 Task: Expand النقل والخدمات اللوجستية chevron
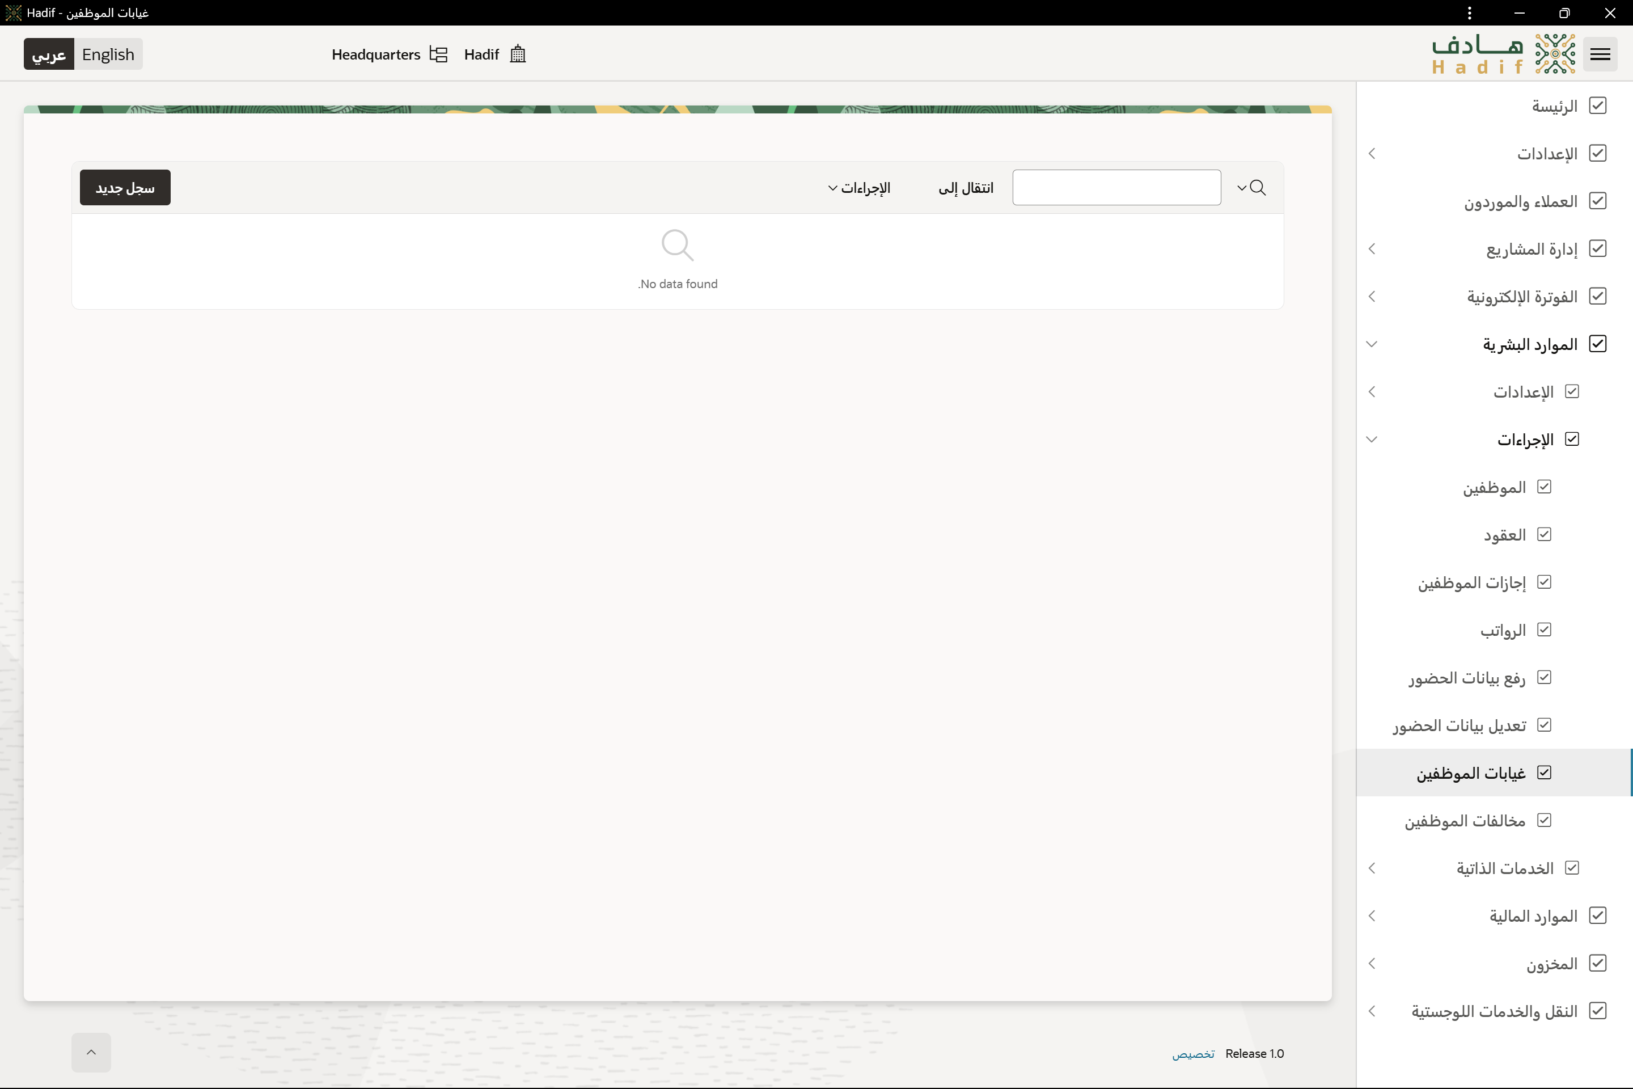[x=1372, y=1011]
